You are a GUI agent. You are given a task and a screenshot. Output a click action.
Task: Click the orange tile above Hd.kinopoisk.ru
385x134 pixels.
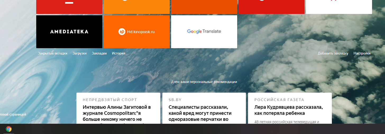(136, 7)
